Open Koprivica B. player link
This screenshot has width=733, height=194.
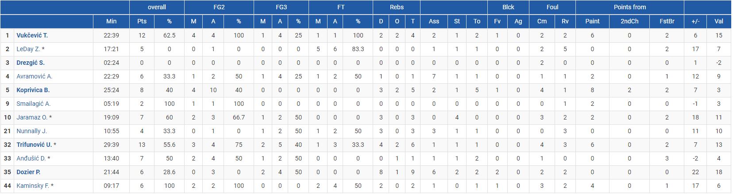point(33,90)
